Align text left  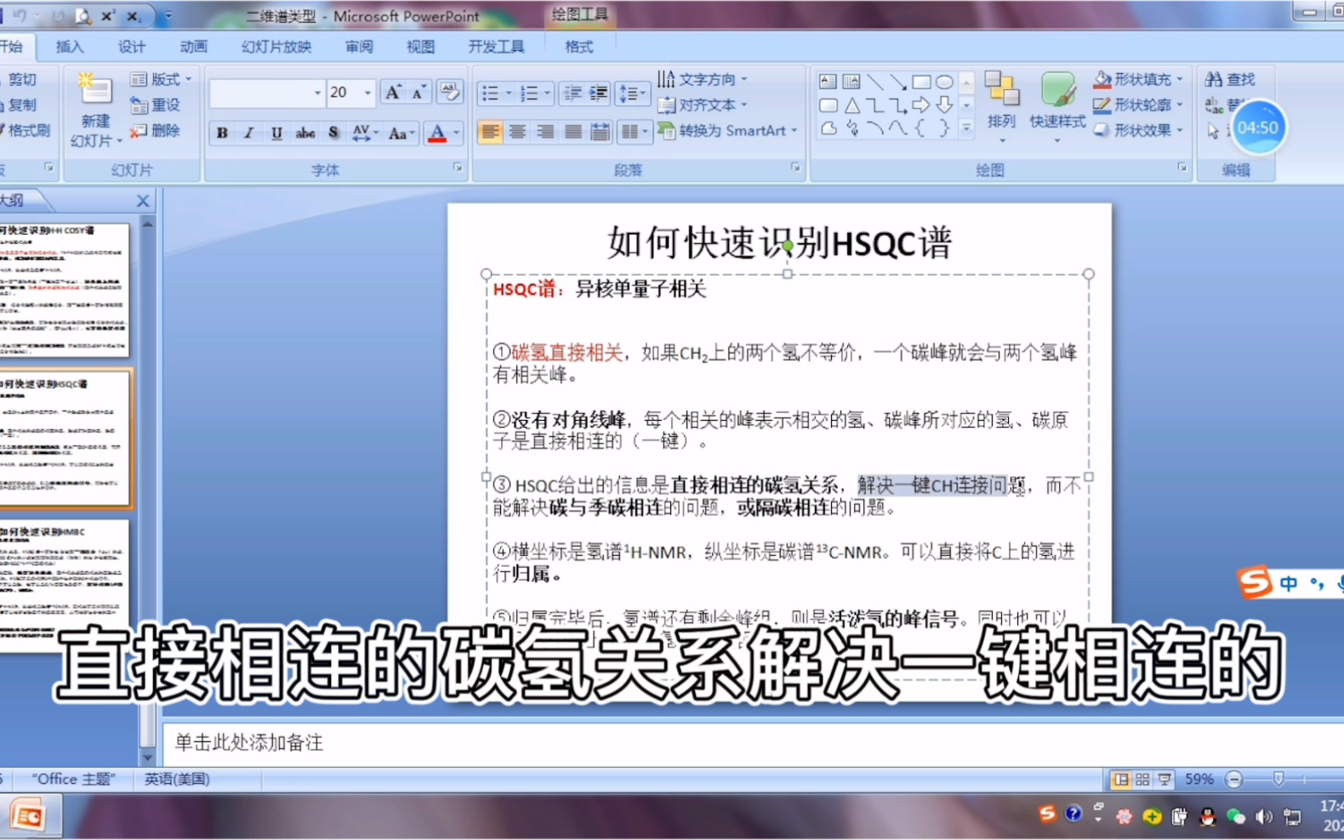[x=490, y=132]
